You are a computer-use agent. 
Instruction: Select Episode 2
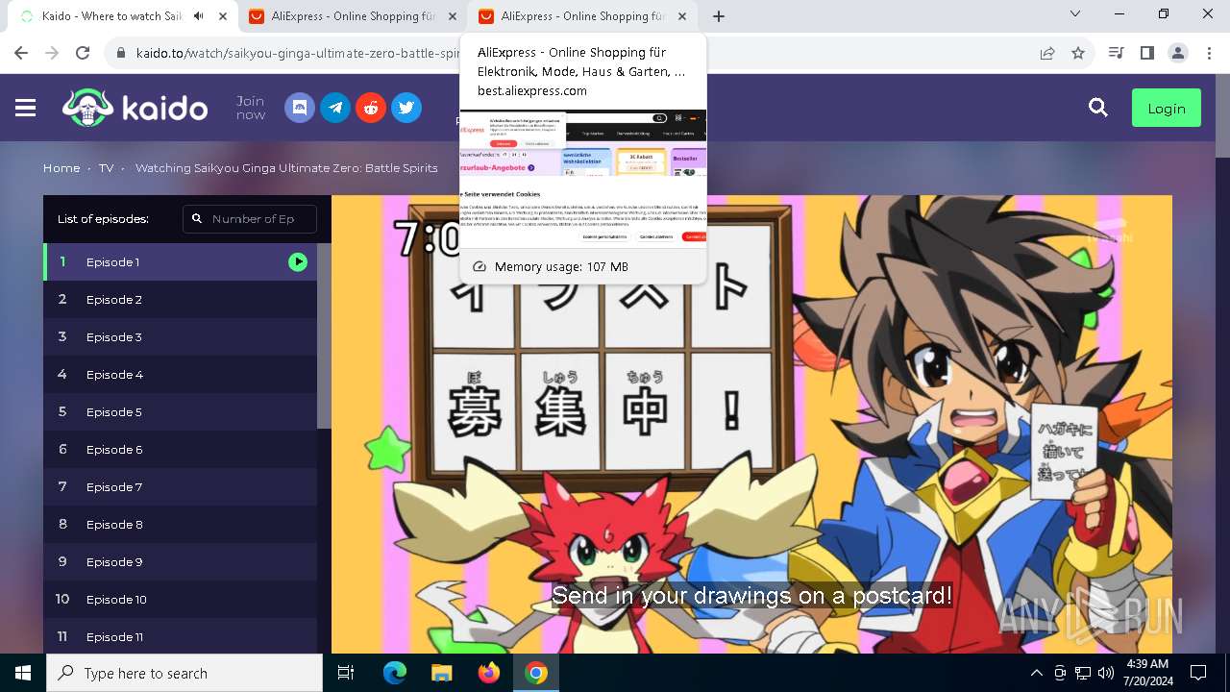click(180, 299)
